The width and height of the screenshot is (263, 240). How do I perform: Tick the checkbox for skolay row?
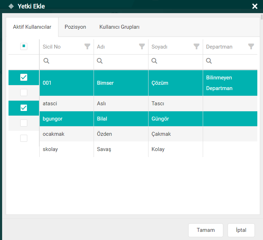pyautogui.click(x=24, y=138)
